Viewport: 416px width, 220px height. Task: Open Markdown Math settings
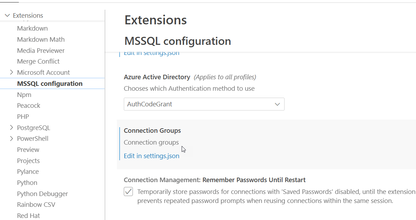pyautogui.click(x=41, y=40)
